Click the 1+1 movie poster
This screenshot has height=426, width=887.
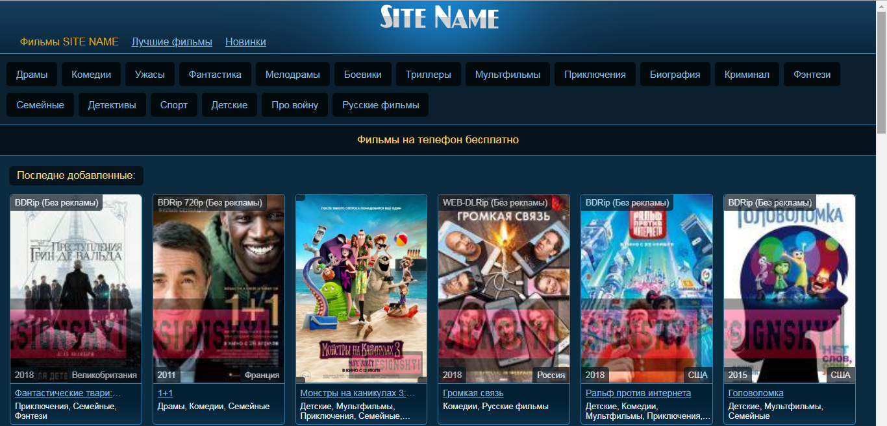click(219, 289)
